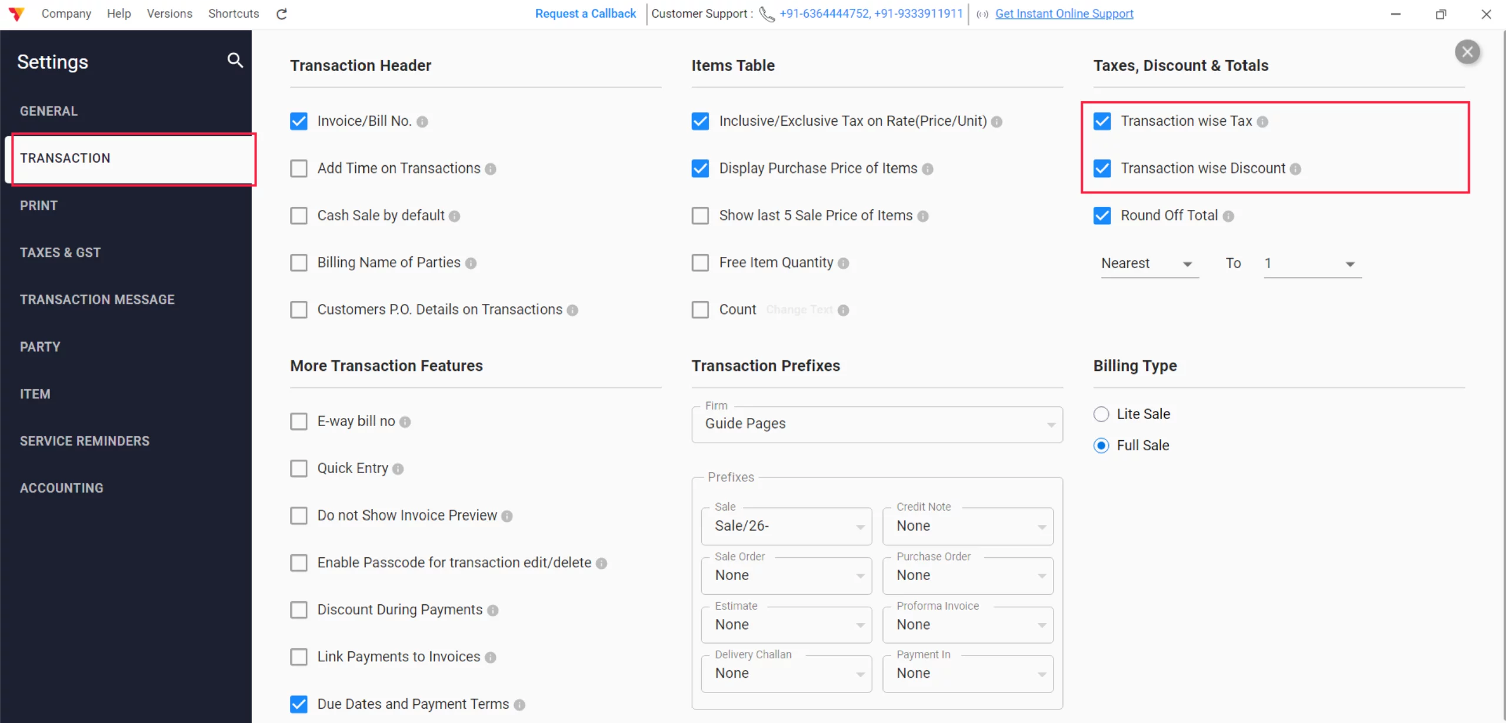
Task: Open the Sale prefix dropdown
Action: tap(786, 526)
